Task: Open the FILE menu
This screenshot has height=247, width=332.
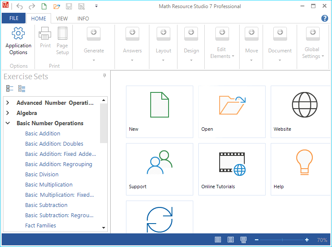Action: click(14, 18)
